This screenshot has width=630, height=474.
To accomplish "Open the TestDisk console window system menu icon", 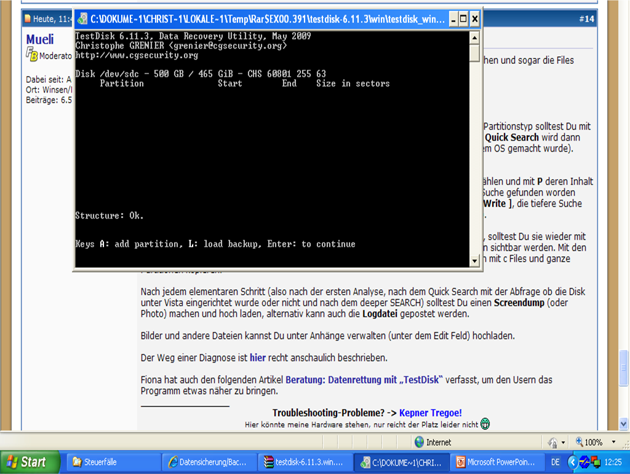I will pos(82,19).
